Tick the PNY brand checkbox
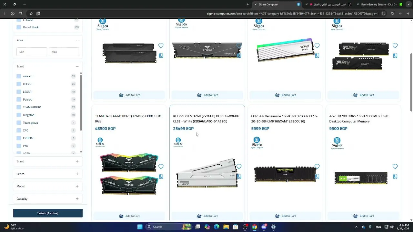 click(19, 146)
